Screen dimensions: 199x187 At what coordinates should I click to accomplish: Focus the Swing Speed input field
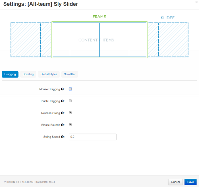coord(93,137)
